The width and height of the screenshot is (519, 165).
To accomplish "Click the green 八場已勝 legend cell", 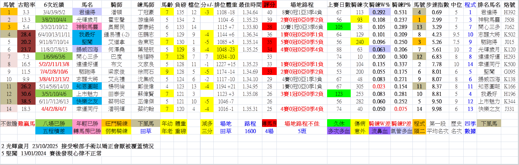I will (54, 124).
